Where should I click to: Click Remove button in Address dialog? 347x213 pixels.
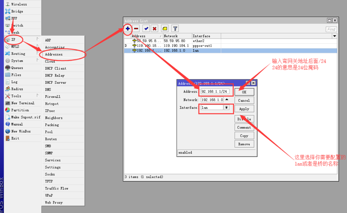pyautogui.click(x=244, y=144)
